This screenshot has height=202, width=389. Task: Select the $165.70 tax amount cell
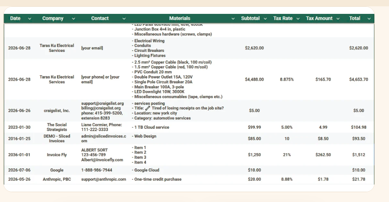pos(323,80)
